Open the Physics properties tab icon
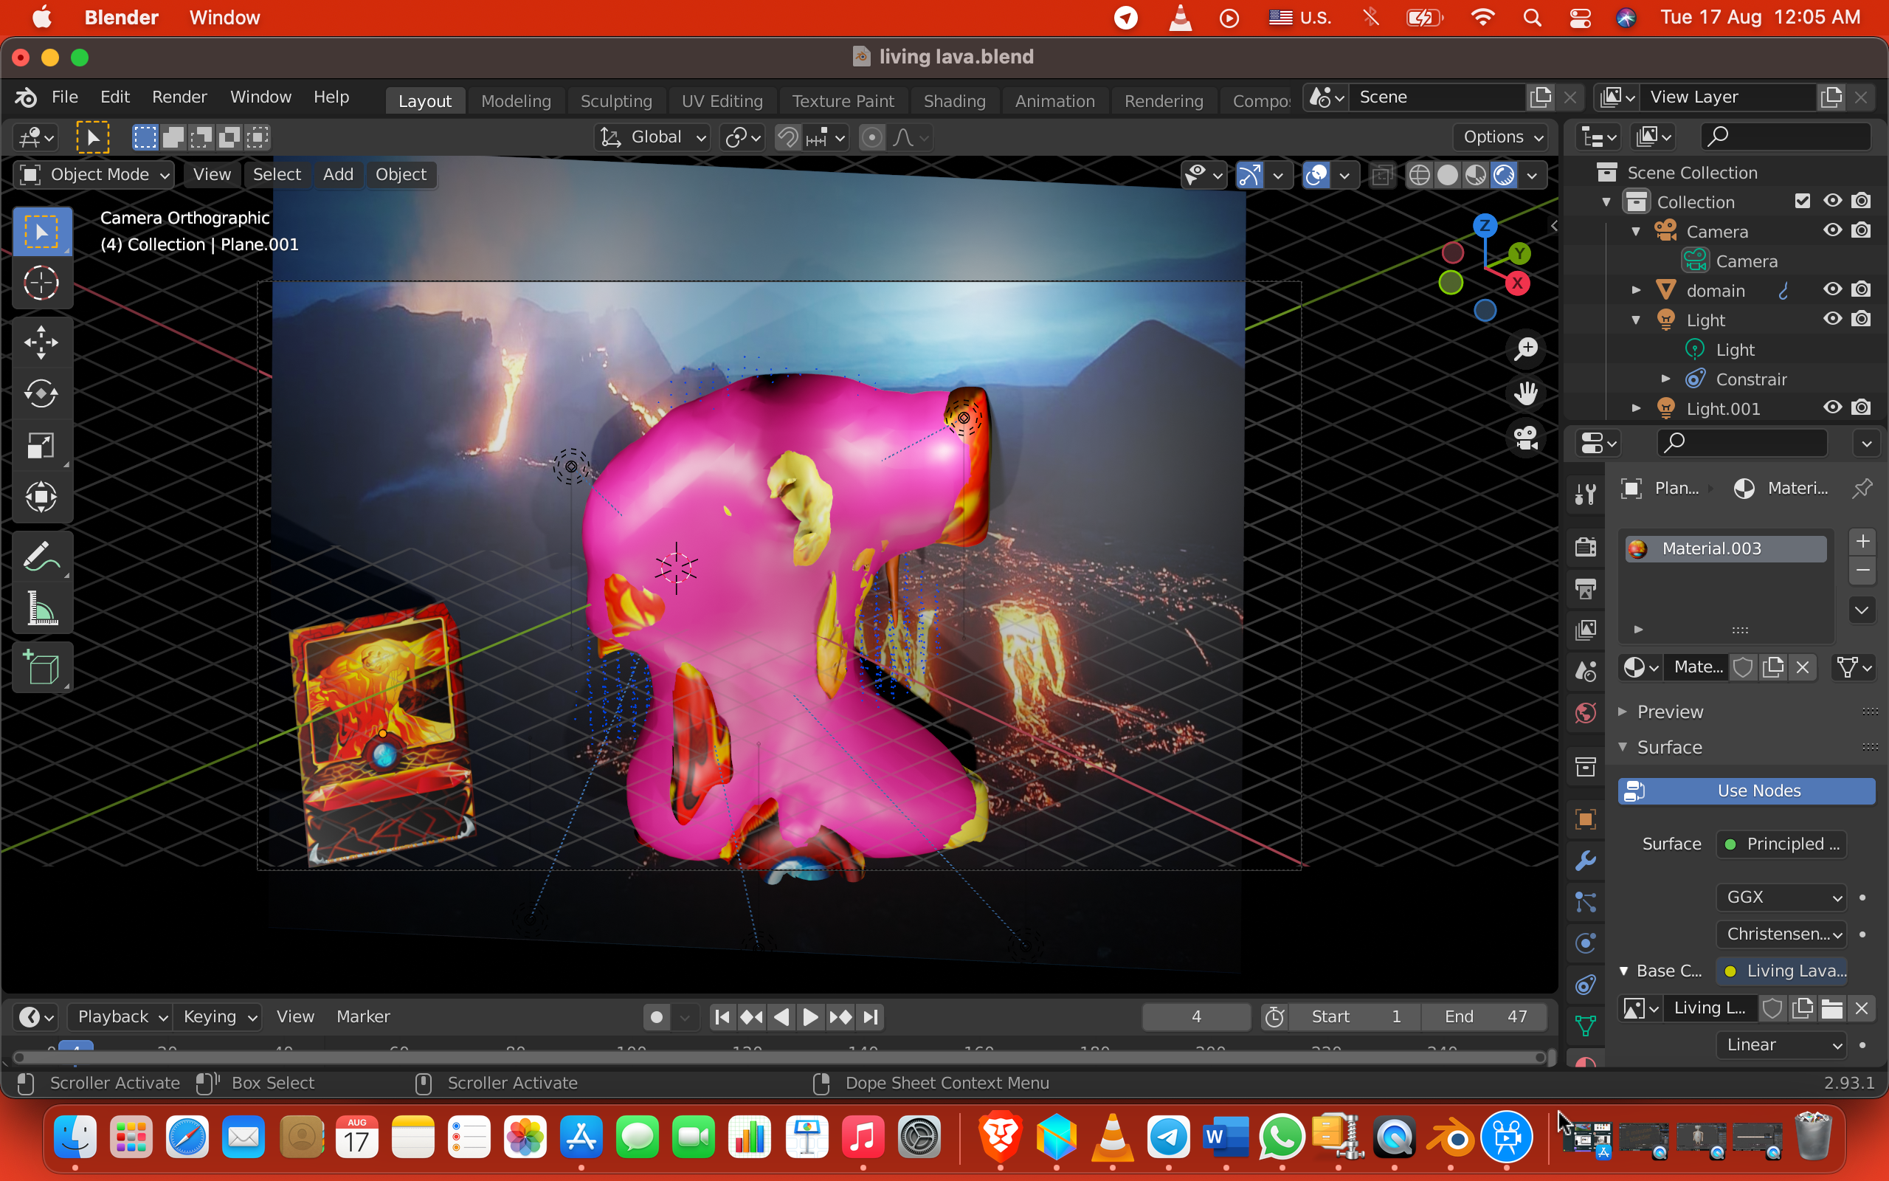 coord(1585,943)
